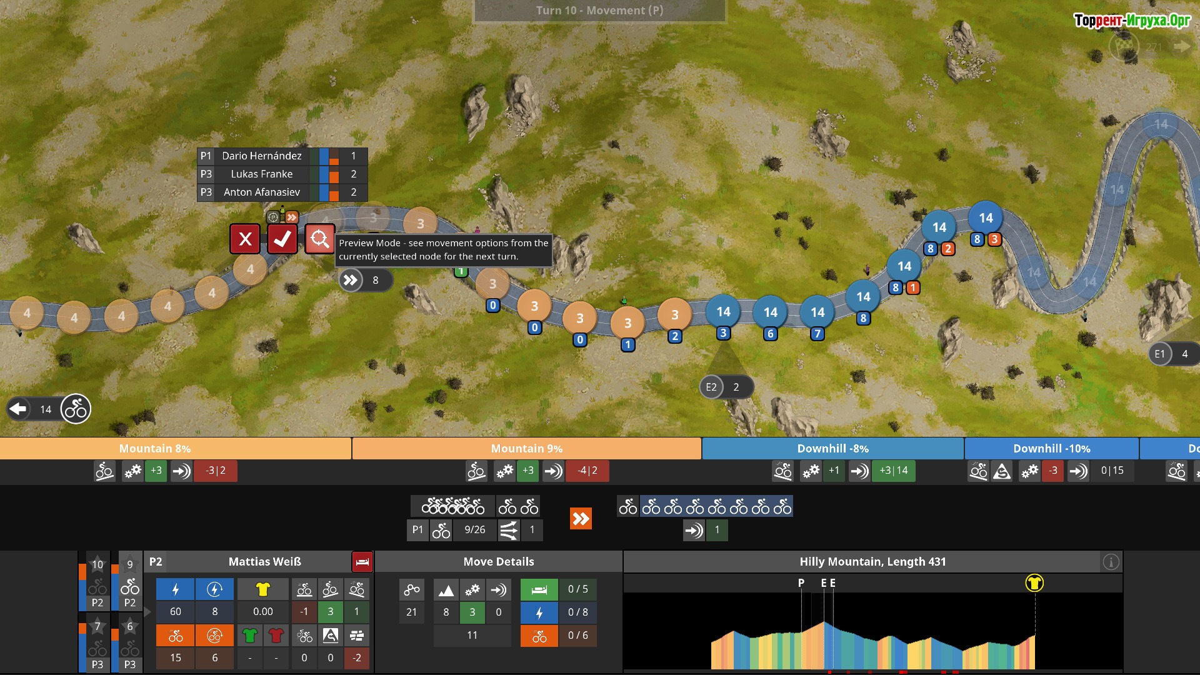Enable Preview Mode with the magnifier icon
The height and width of the screenshot is (675, 1200).
(319, 239)
